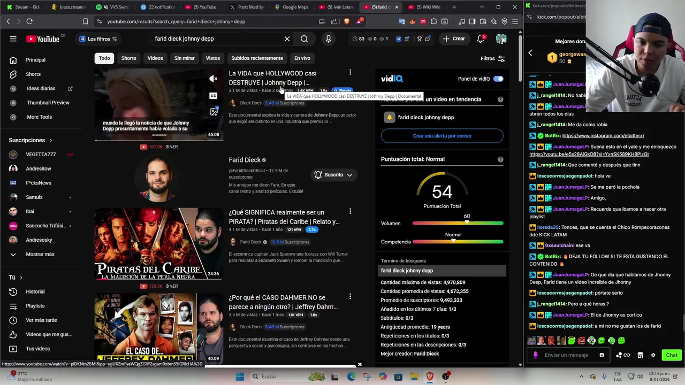Screen dimensions: 685x385
Task: Select the En vivo filter chip
Action: pyautogui.click(x=302, y=58)
